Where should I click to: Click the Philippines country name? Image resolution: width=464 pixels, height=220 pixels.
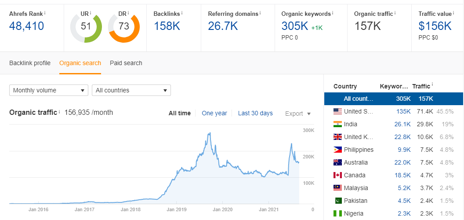pyautogui.click(x=359, y=150)
